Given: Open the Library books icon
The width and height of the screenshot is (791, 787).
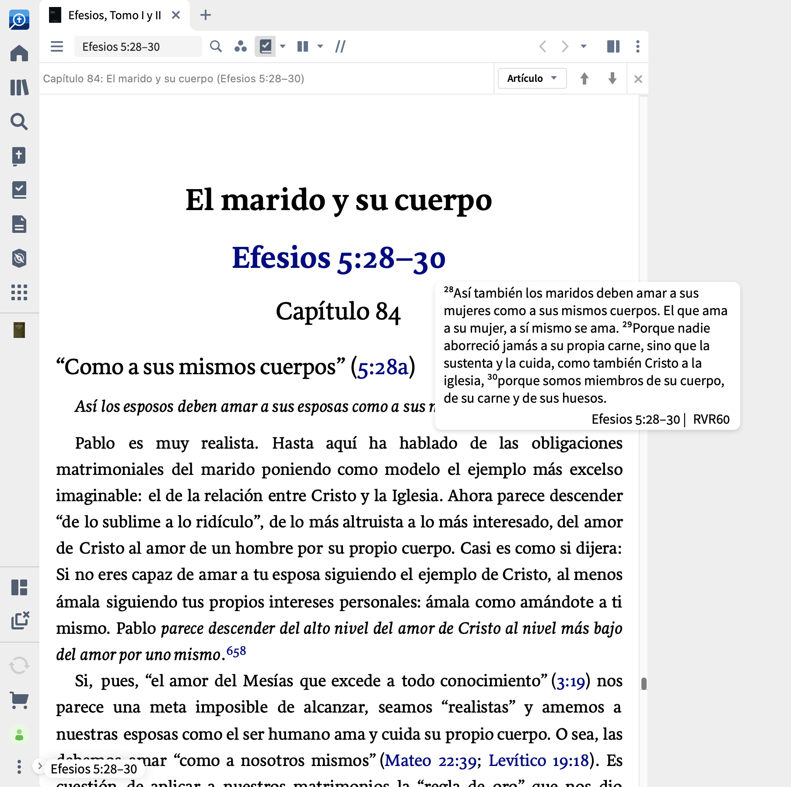Looking at the screenshot, I should coord(19,88).
